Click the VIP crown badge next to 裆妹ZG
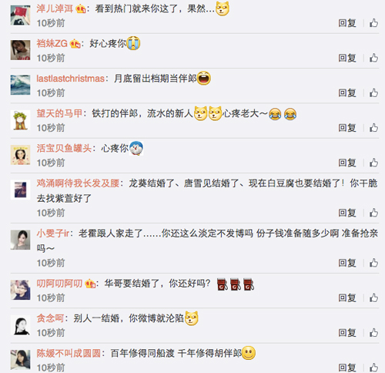Screen dimensions: 385x373 (x=75, y=44)
